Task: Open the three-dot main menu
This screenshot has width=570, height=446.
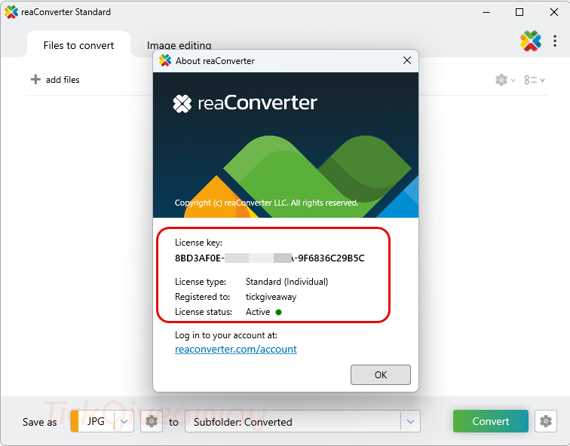Action: pos(555,41)
